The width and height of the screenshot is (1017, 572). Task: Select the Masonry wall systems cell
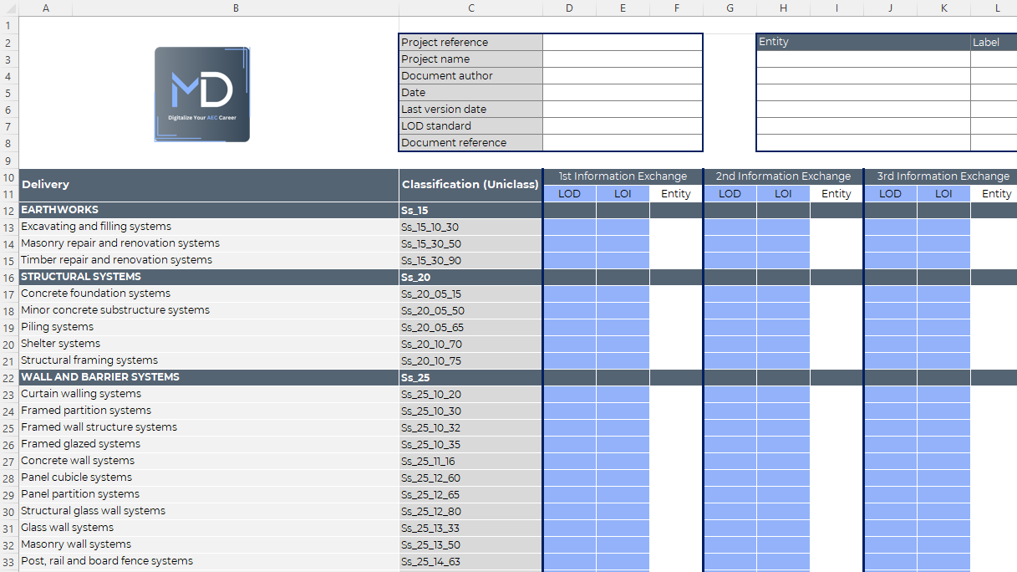point(208,544)
